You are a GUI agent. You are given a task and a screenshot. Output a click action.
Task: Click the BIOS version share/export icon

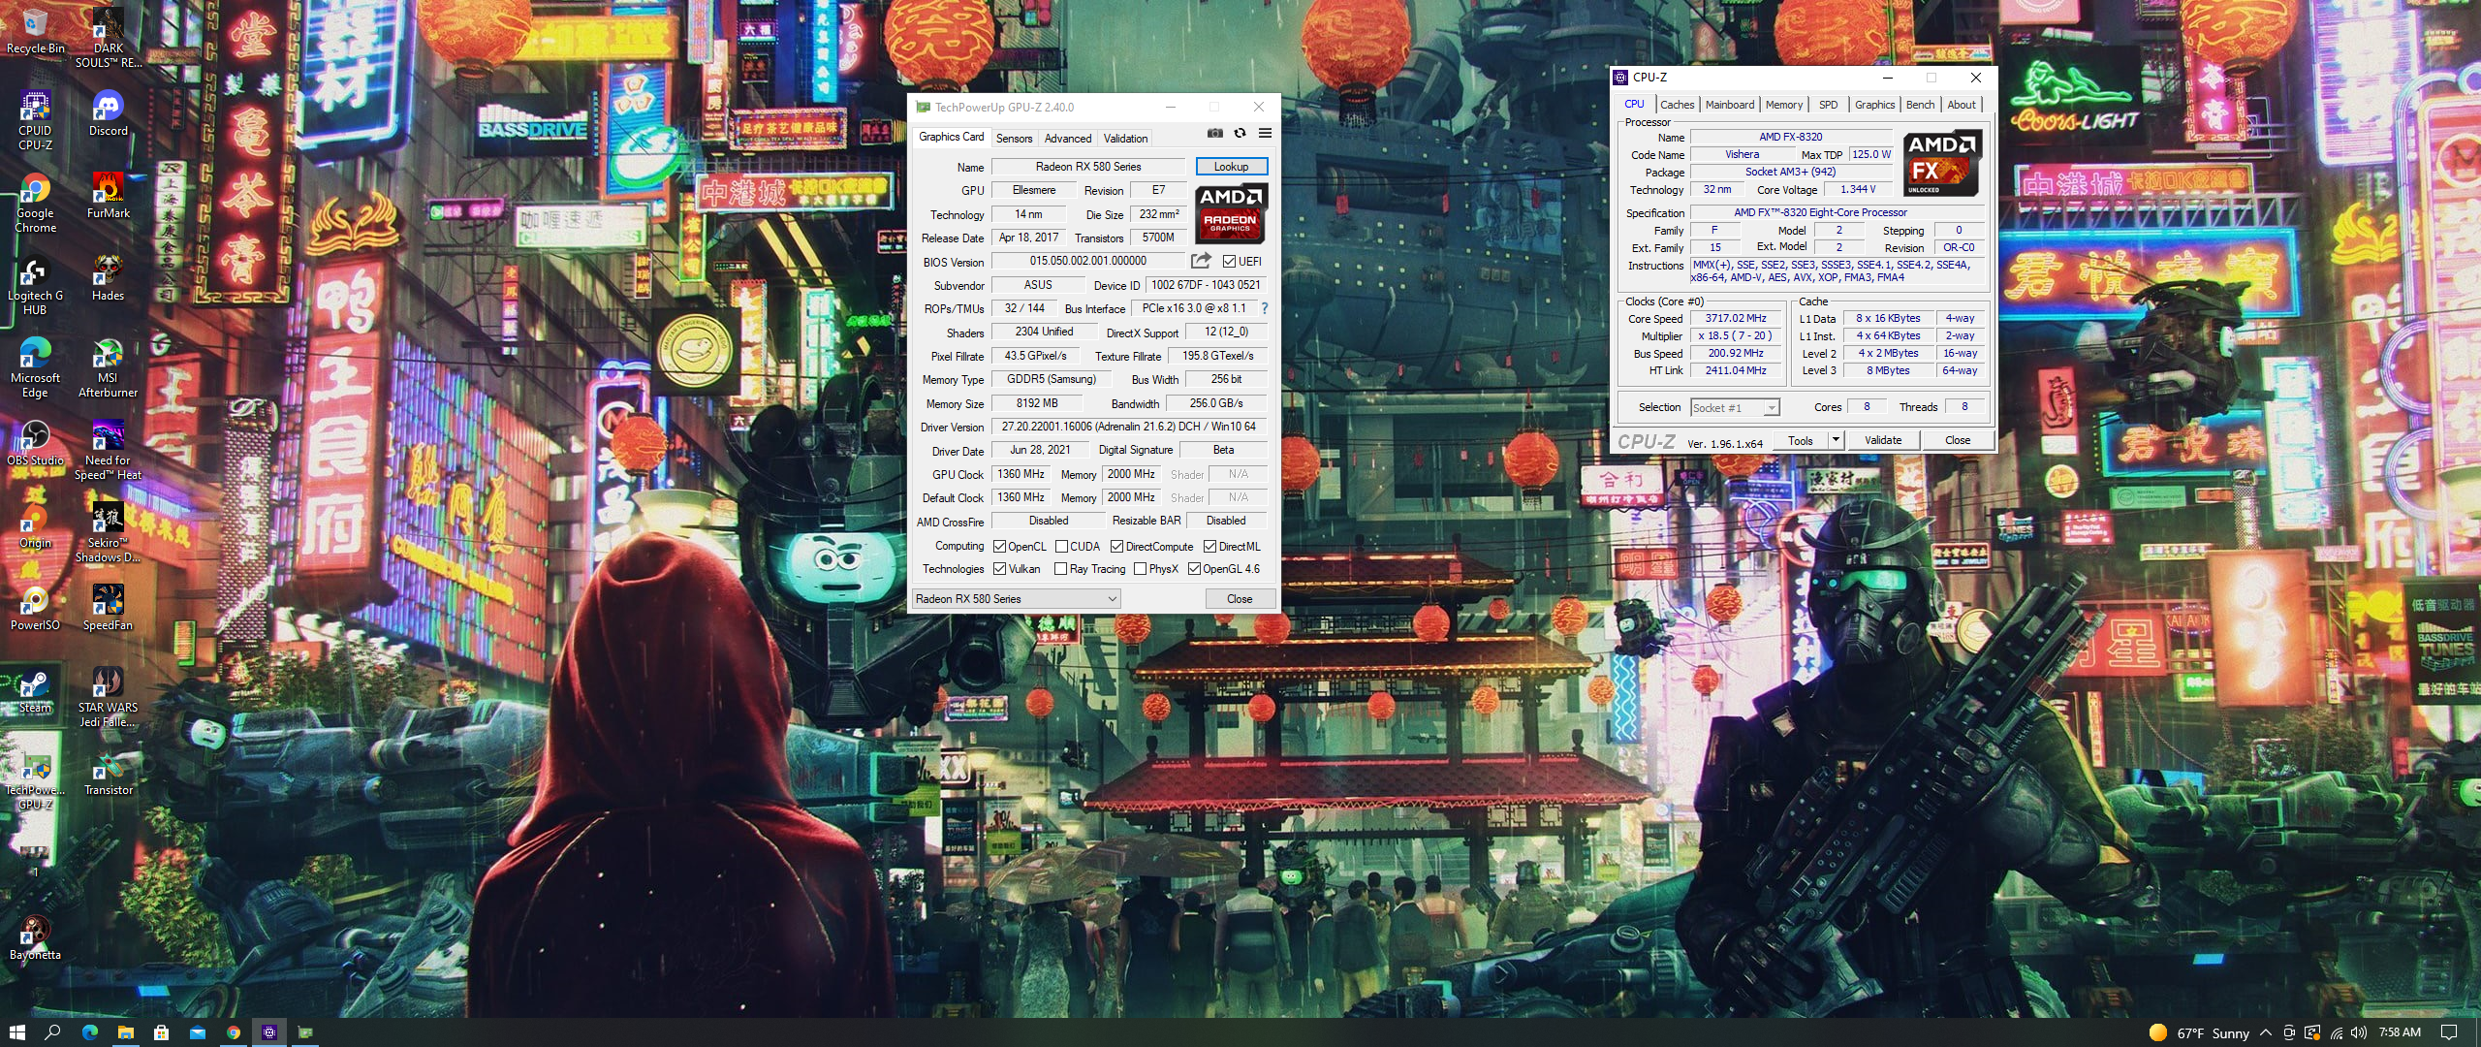coord(1201,261)
